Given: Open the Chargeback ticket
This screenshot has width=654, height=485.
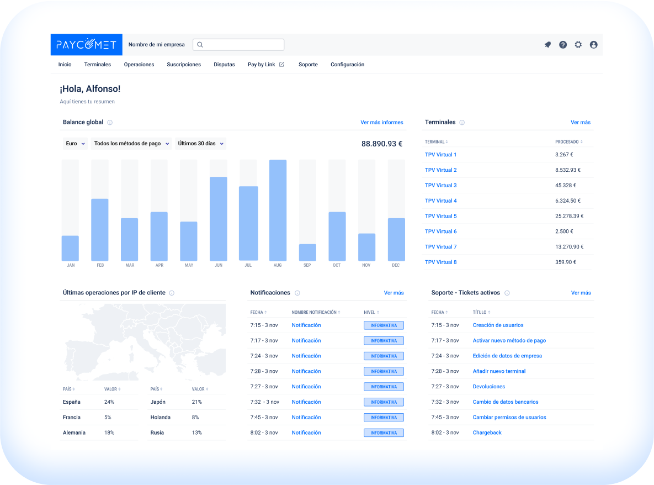Looking at the screenshot, I should point(487,433).
